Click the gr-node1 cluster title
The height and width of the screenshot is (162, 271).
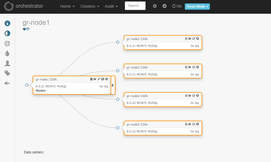[x=36, y=23]
